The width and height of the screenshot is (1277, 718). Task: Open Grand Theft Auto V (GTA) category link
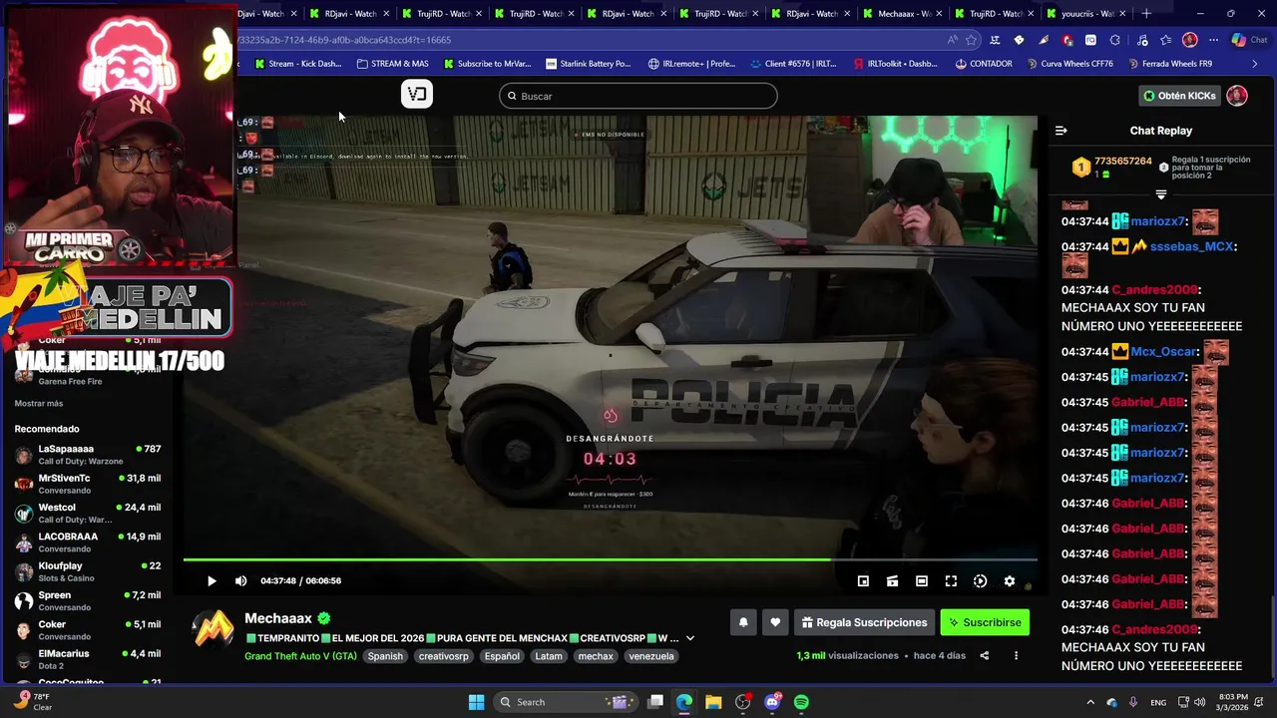click(x=300, y=656)
